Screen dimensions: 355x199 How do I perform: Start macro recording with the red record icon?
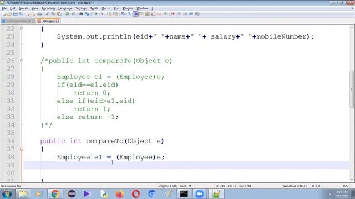click(x=173, y=14)
